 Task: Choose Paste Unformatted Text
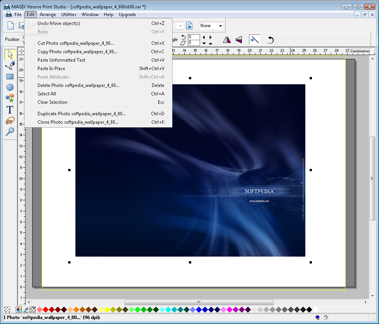tap(98, 60)
